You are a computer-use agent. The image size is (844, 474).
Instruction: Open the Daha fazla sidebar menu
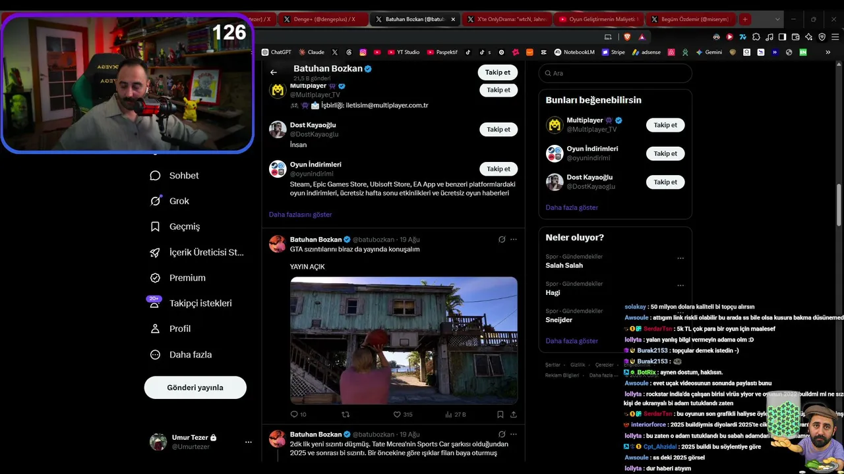click(181, 355)
